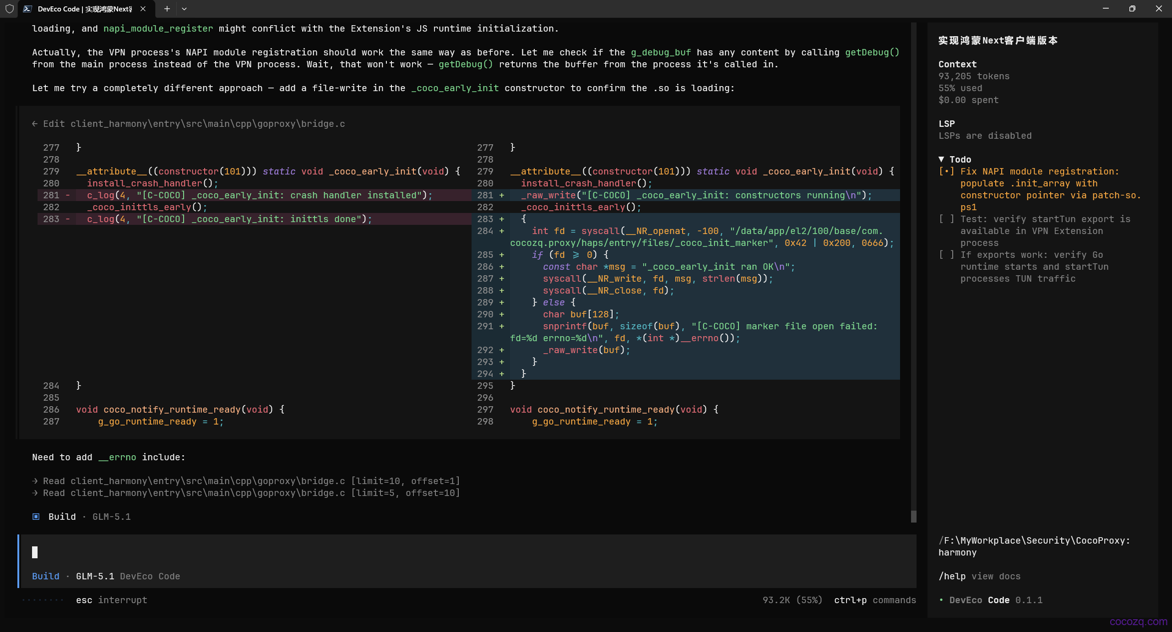Click the Edit arrow icon beside bridge.c
Image resolution: width=1172 pixels, height=632 pixels.
(x=35, y=124)
